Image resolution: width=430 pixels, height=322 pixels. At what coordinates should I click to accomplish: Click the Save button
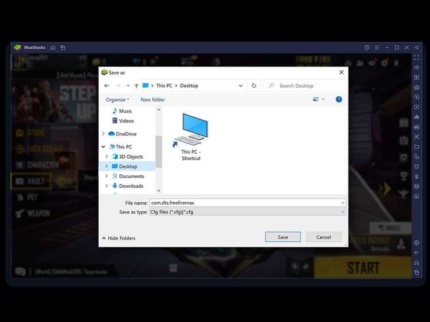(283, 237)
